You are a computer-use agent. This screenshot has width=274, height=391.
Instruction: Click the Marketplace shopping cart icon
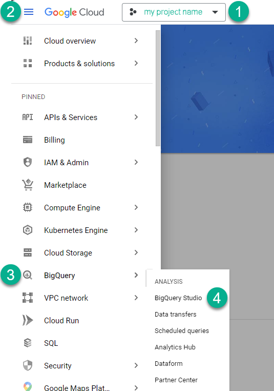coord(28,185)
